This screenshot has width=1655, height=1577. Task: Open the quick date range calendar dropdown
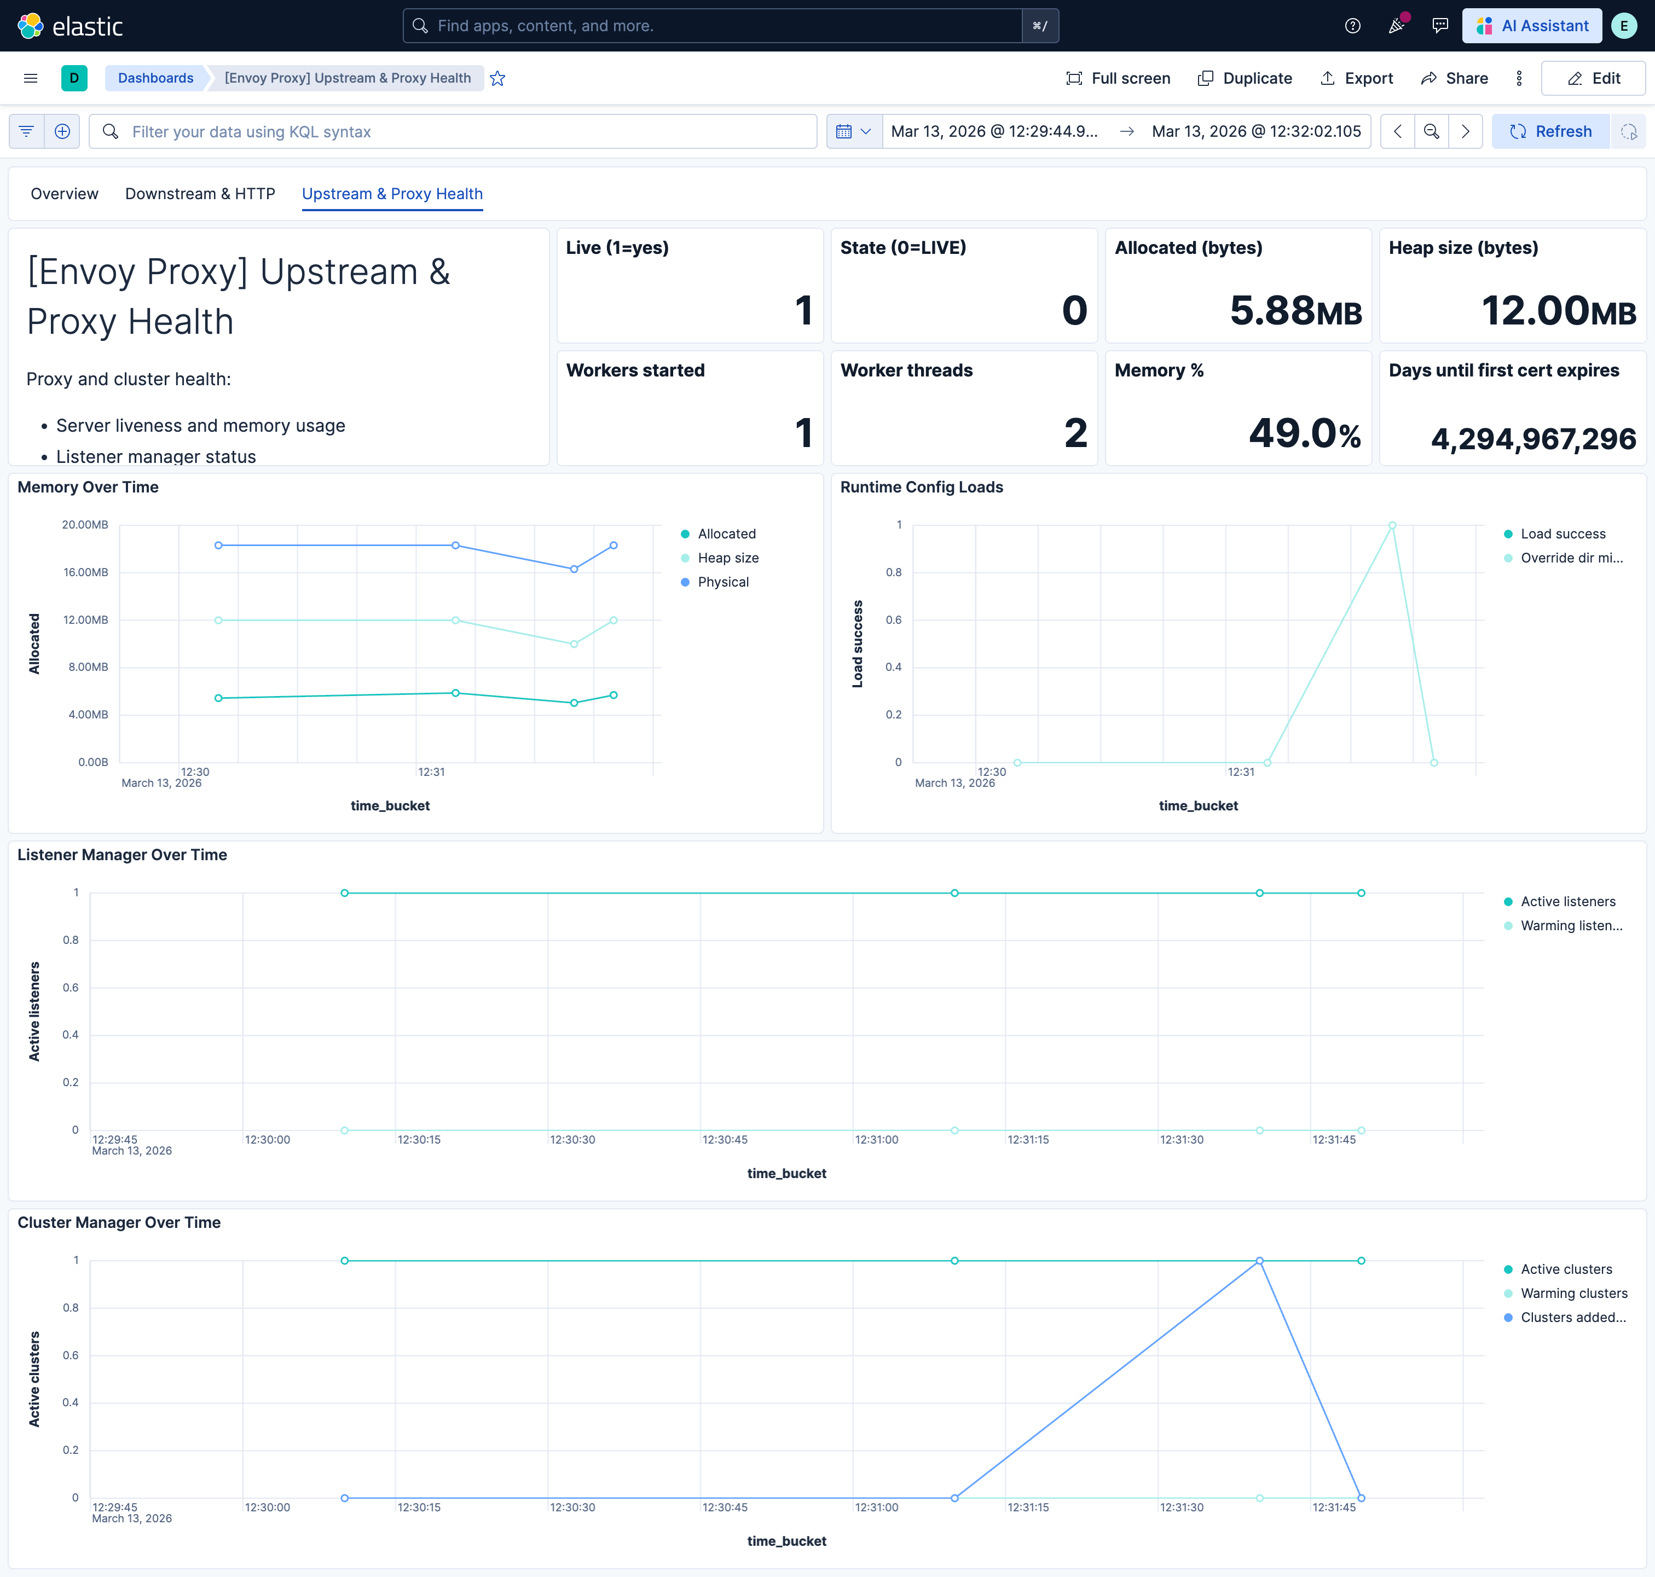(854, 131)
